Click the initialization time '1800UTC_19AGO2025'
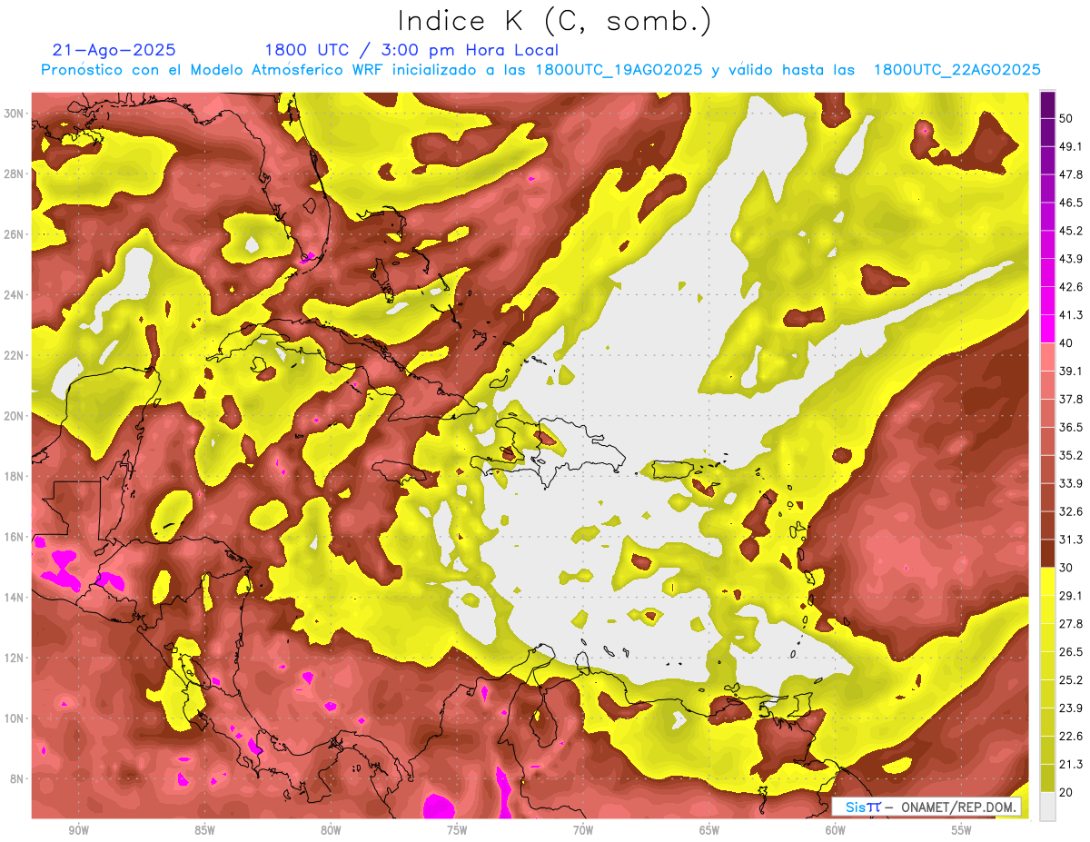1090x842 pixels. 619,70
